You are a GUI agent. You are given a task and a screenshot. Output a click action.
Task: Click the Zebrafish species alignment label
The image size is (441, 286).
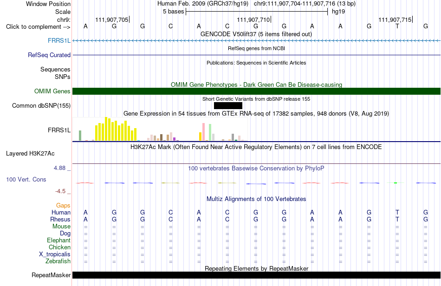click(58, 261)
